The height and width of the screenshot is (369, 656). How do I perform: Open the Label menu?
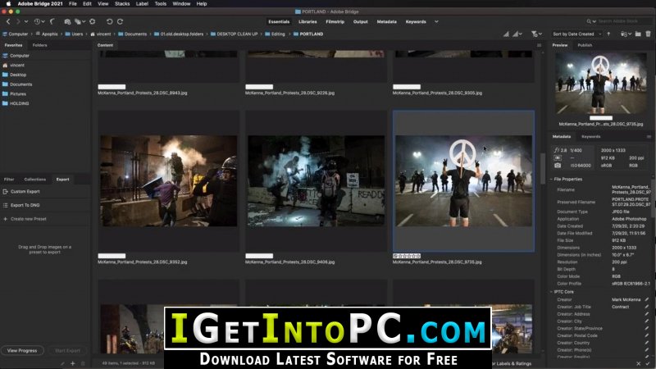coord(142,4)
